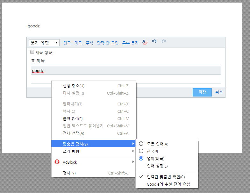Expand the 쓰기 방향 submenu
Screen dimensions: 250x193
(x=94, y=151)
